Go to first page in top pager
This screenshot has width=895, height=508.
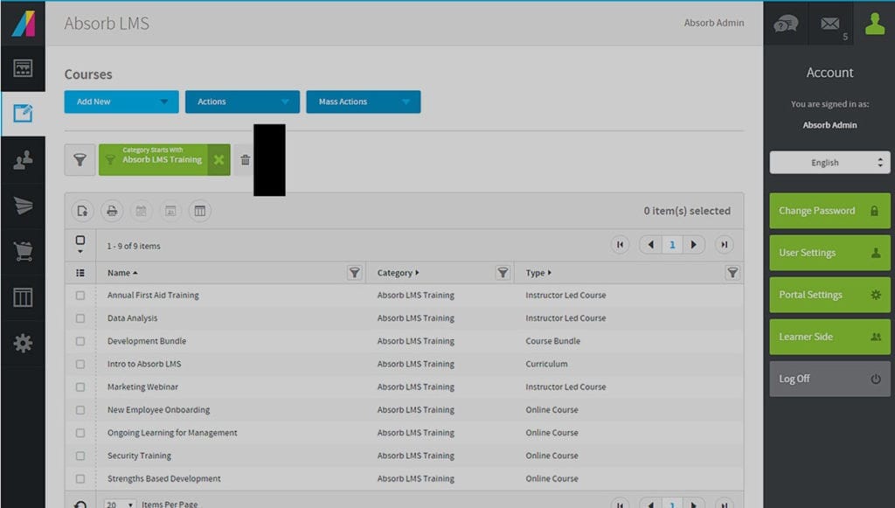pyautogui.click(x=620, y=245)
